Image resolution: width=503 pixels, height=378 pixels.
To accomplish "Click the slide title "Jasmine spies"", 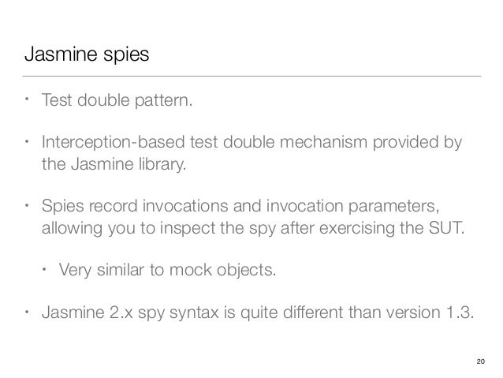I will point(87,54).
